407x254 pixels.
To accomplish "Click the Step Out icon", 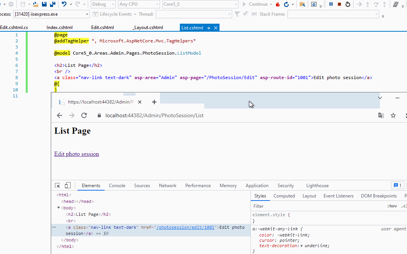I will [384, 4].
